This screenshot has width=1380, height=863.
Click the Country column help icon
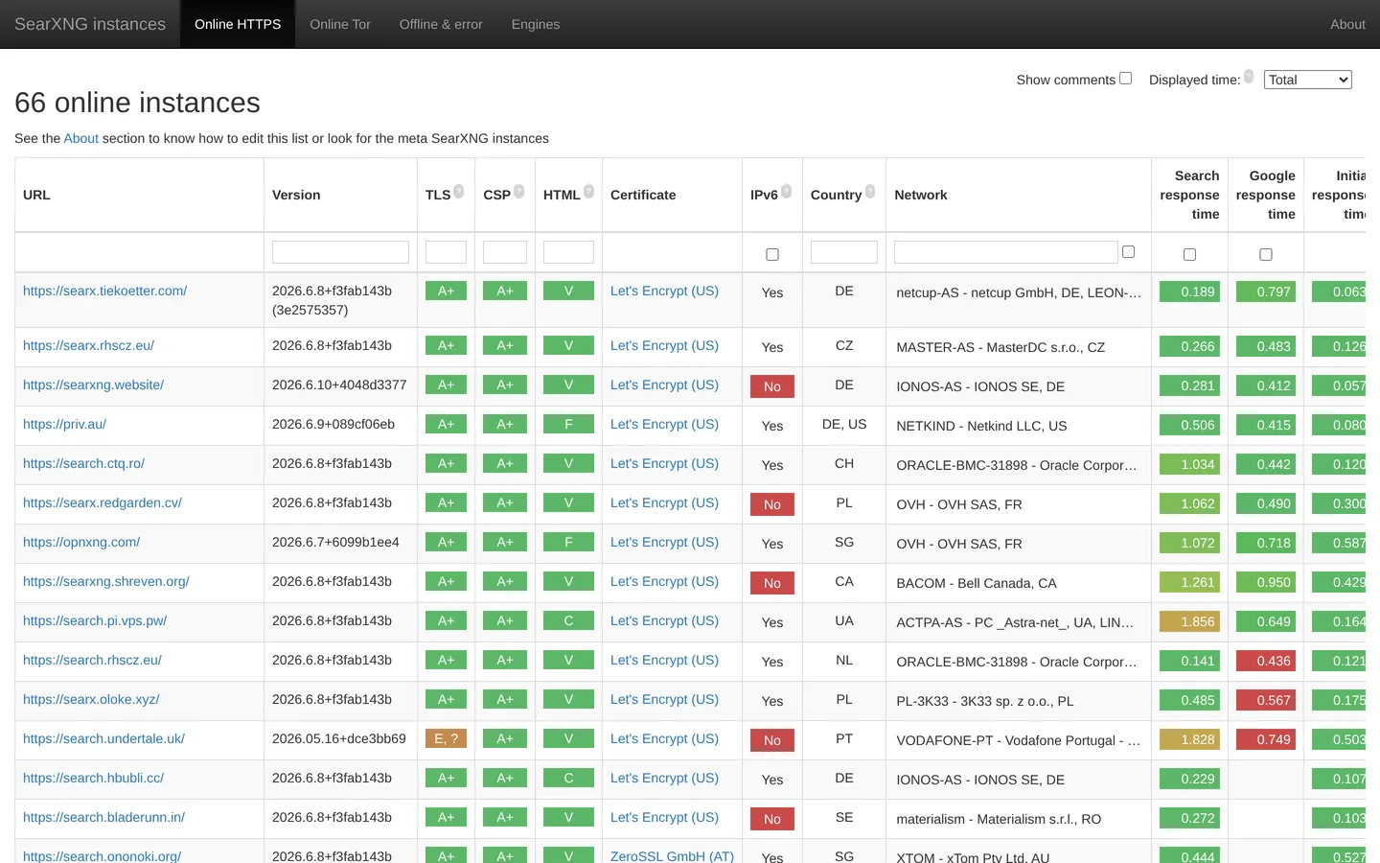870,192
